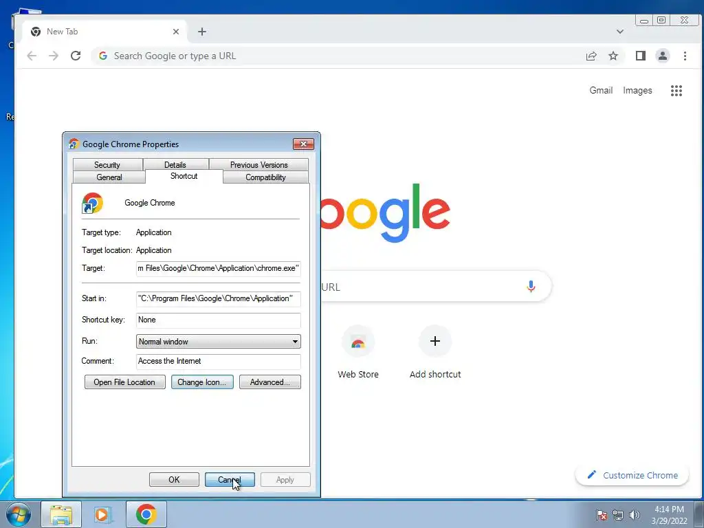Screen dimensions: 704x528
Task: Start voice search with the microphone icon
Action: (531, 287)
